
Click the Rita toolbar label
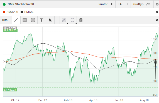click(x=5, y=20)
